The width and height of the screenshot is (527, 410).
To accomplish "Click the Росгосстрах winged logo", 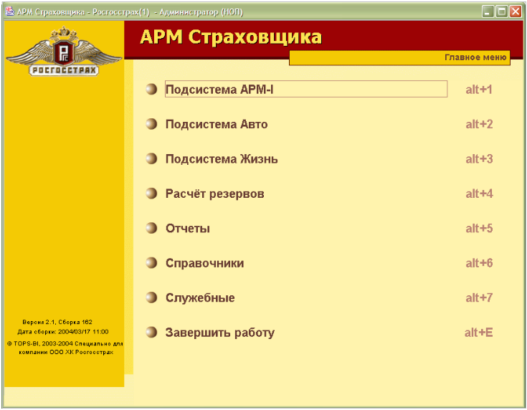I will pos(64,51).
